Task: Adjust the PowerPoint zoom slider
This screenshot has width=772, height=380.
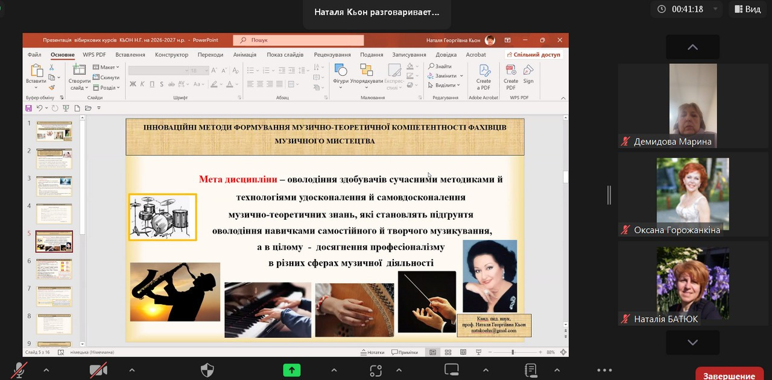Action: [x=513, y=352]
